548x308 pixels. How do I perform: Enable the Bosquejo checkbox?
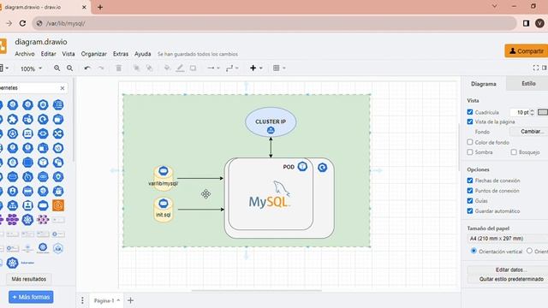[x=514, y=152]
